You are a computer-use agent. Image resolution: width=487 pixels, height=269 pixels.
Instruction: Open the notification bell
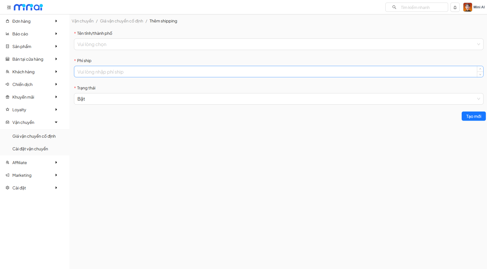(455, 7)
